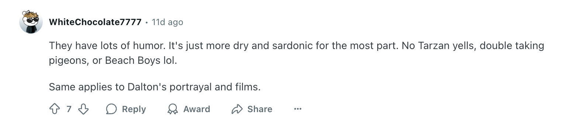
Task: Select the "Award" text label
Action: pyautogui.click(x=197, y=109)
